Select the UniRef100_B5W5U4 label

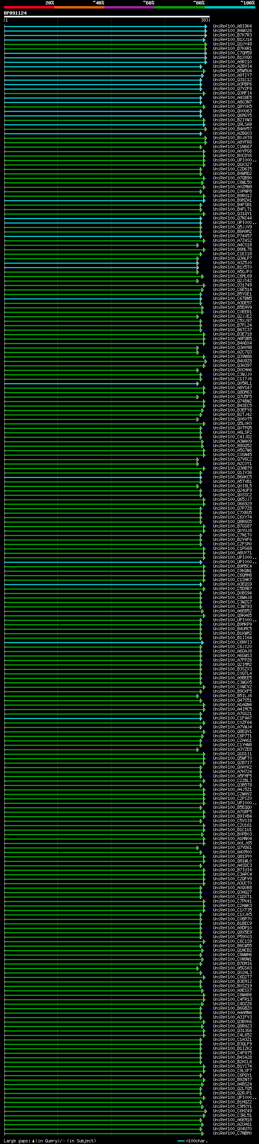pos(232,71)
